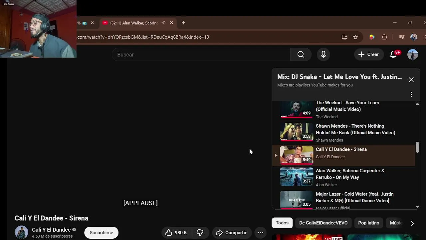Open the YouTube account avatar menu
Image resolution: width=426 pixels, height=240 pixels.
413,55
